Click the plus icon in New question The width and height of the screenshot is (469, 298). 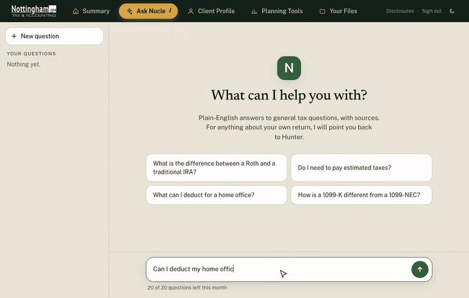[x=14, y=36]
